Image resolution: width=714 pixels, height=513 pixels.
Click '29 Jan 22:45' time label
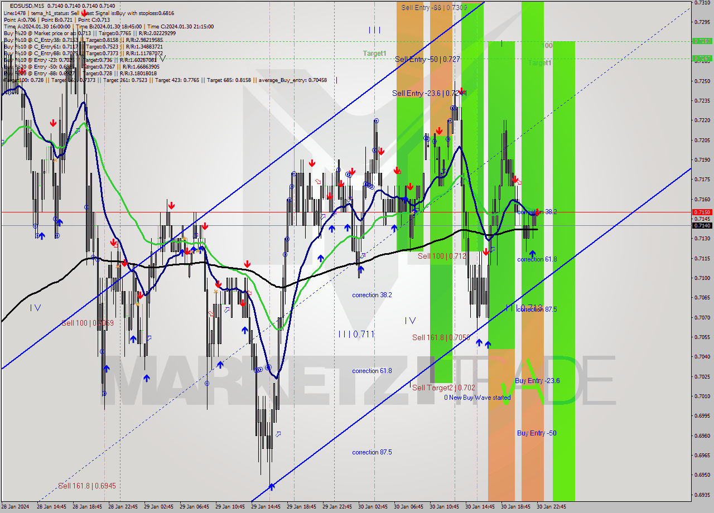[x=337, y=506]
